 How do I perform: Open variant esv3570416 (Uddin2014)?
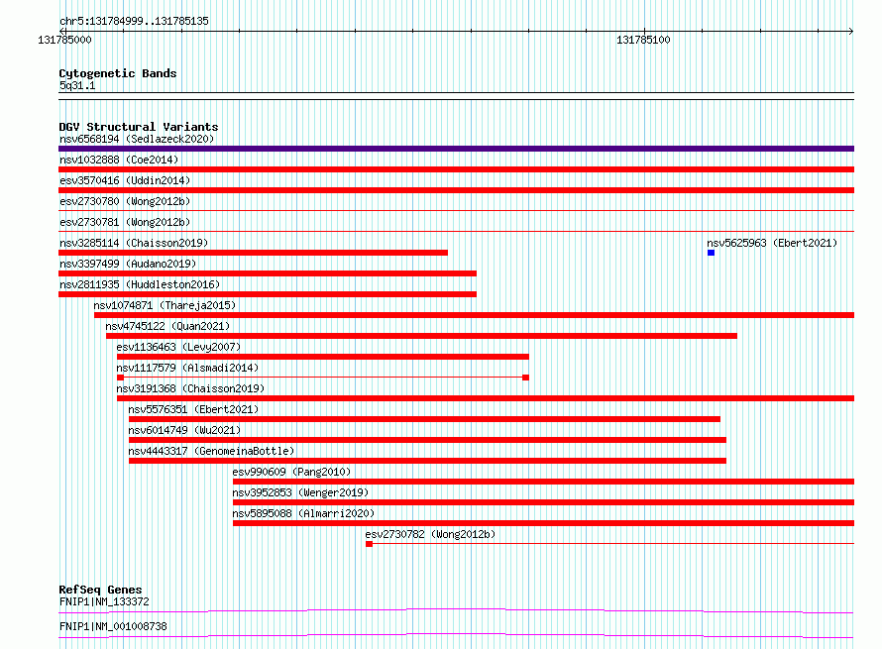(125, 180)
